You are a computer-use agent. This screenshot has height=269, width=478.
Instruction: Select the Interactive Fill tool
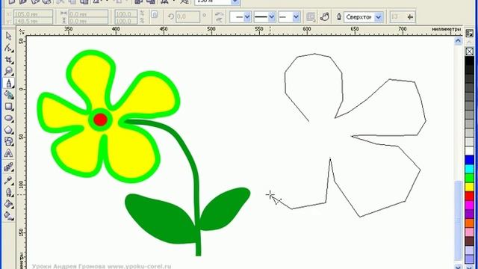coord(8,216)
